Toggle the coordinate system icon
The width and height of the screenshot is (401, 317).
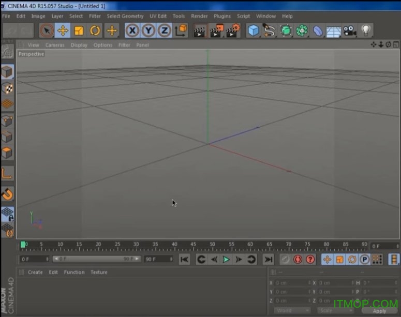coord(181,31)
